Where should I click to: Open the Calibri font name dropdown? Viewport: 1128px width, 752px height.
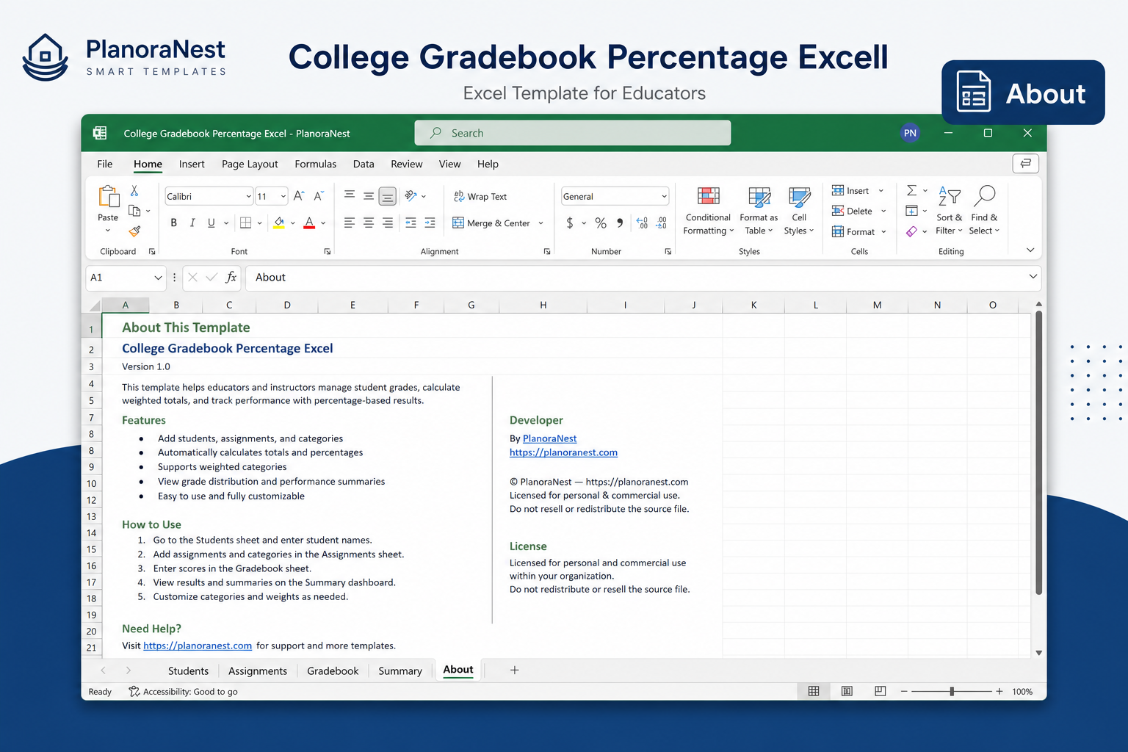(x=249, y=196)
